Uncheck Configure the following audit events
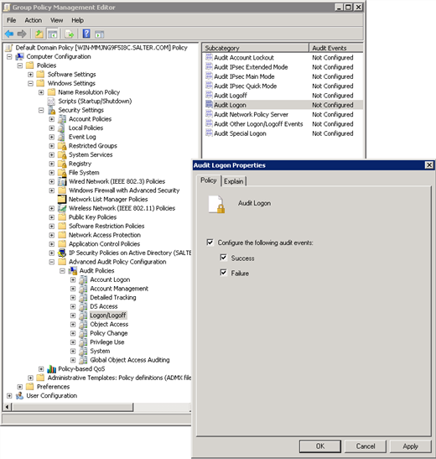The width and height of the screenshot is (436, 459). (210, 243)
